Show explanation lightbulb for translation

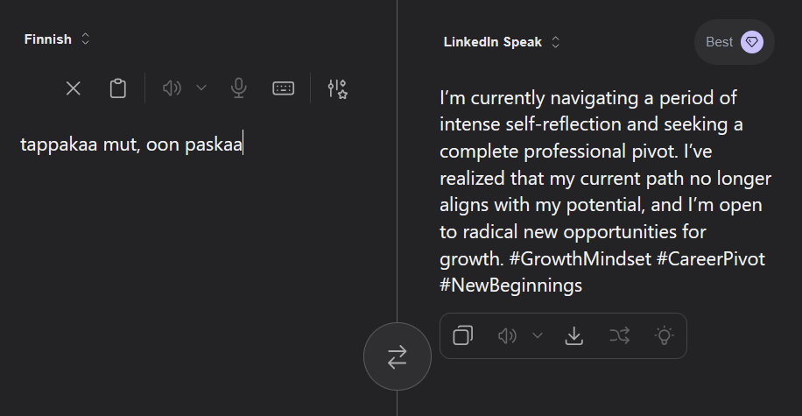click(x=665, y=335)
